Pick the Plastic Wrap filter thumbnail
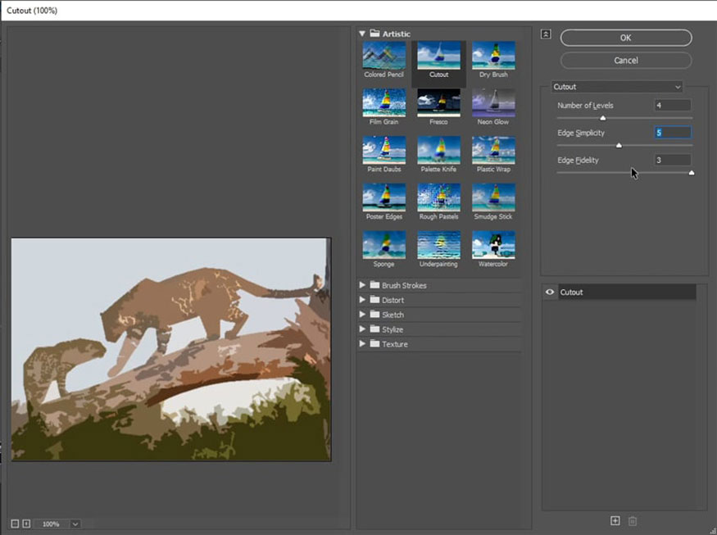Image resolution: width=717 pixels, height=535 pixels. [493, 150]
